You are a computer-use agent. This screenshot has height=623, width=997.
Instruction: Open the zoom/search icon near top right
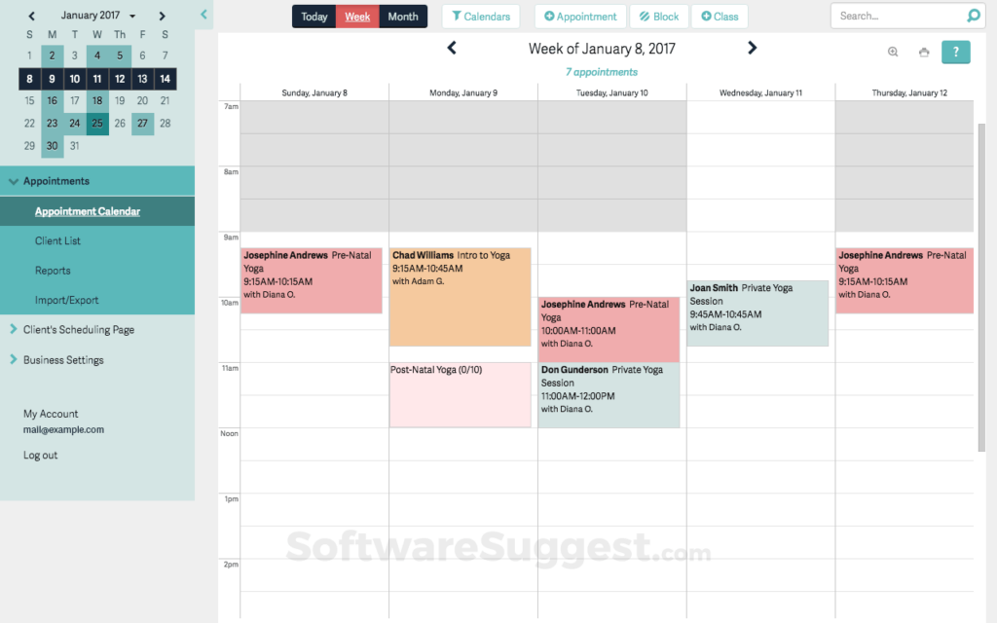(x=893, y=52)
